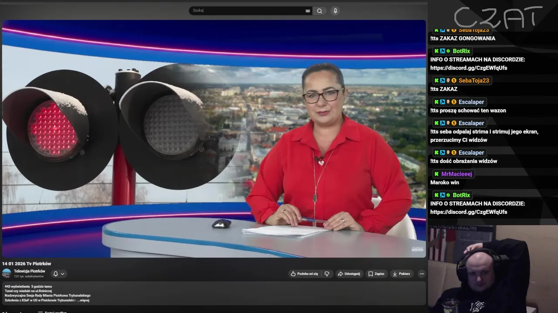Click the streamer webcam overlay
Screen dimensions: 558x313
click(493, 269)
